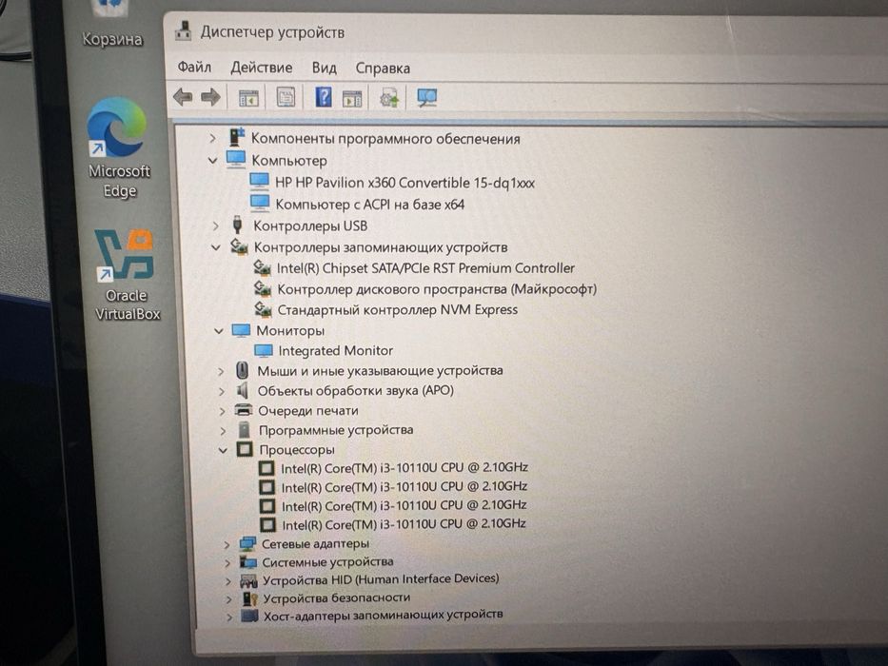
Task: Expand Компоненты программного обеспечения node
Action: pos(212,138)
